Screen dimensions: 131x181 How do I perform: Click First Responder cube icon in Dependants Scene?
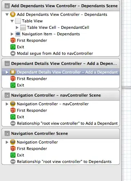tap(13, 40)
